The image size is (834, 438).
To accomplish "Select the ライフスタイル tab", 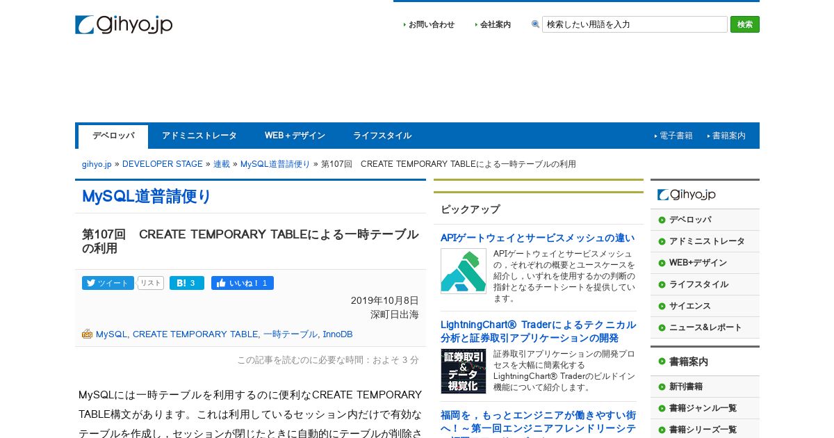I will tap(382, 136).
